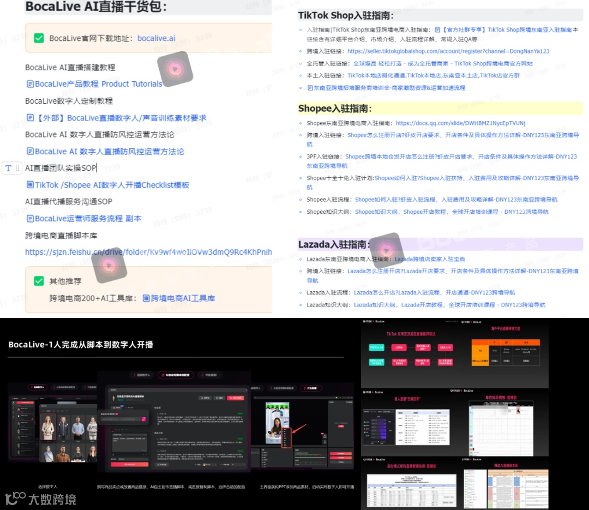Click the AI直播团队实操SOP text line

[61, 168]
